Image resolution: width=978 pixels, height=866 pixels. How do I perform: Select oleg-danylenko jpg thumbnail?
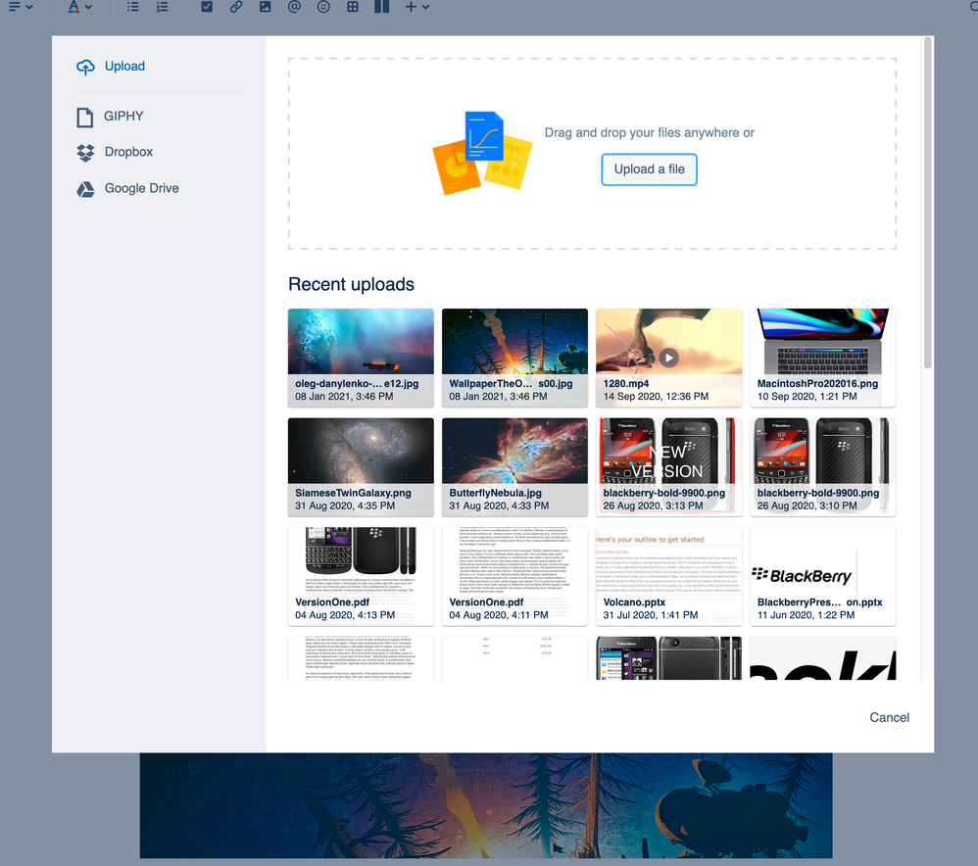coord(361,358)
